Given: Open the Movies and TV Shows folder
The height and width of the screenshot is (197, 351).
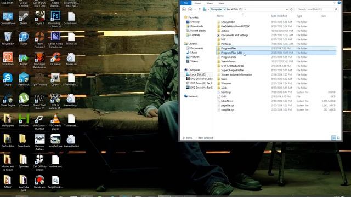Looking at the screenshot, I should 8,163.
